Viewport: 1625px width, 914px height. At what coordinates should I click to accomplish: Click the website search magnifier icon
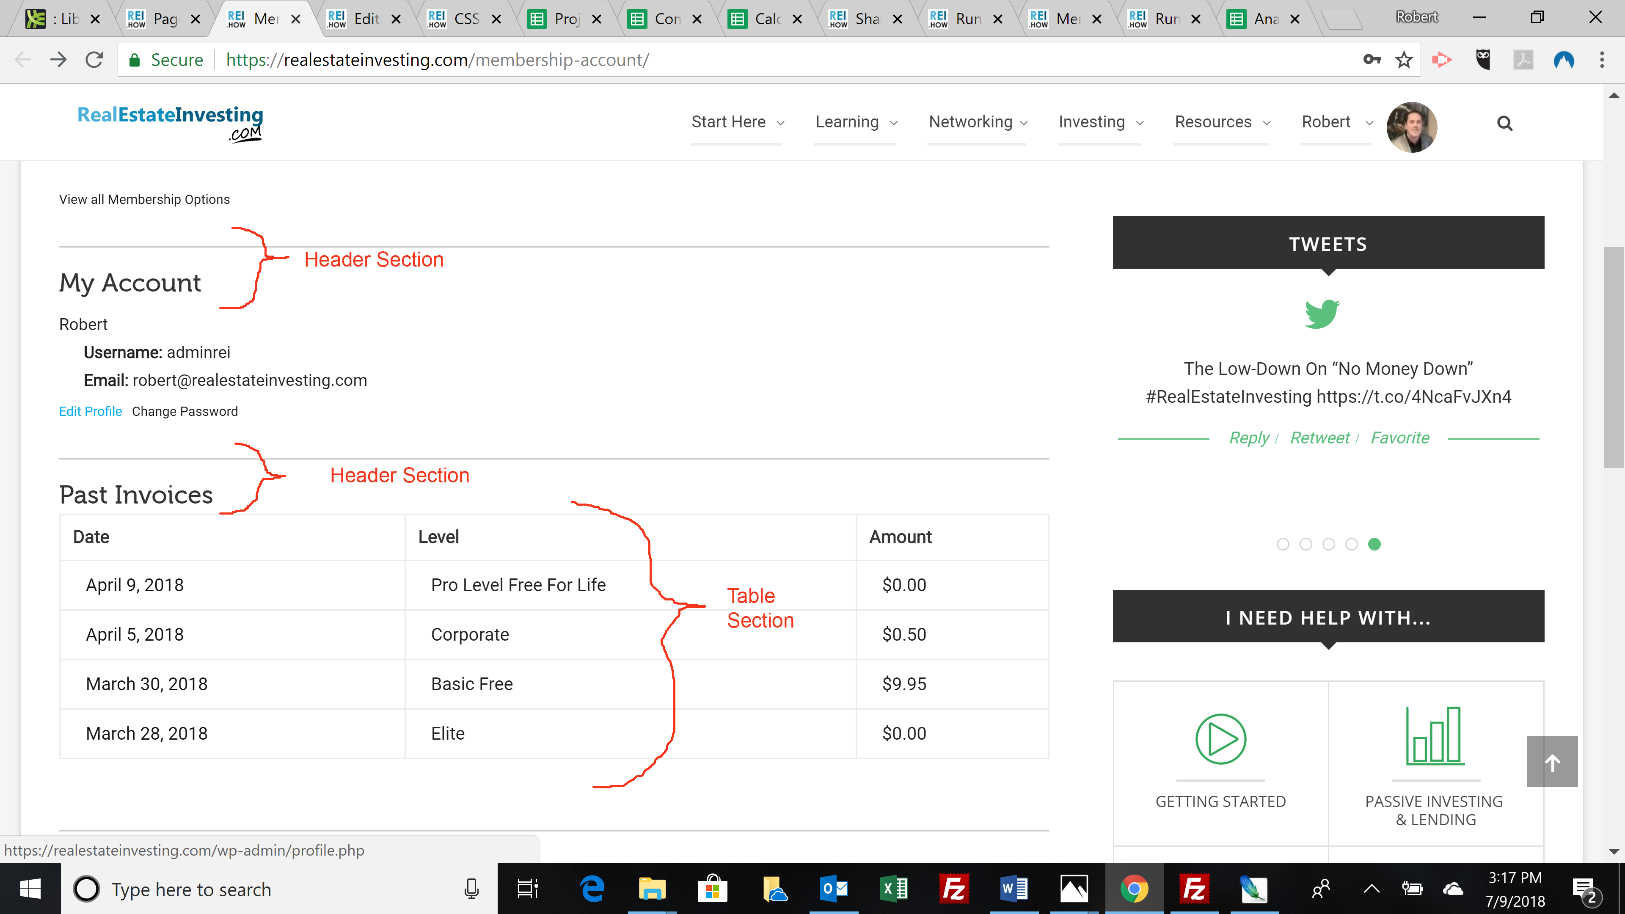[1504, 124]
